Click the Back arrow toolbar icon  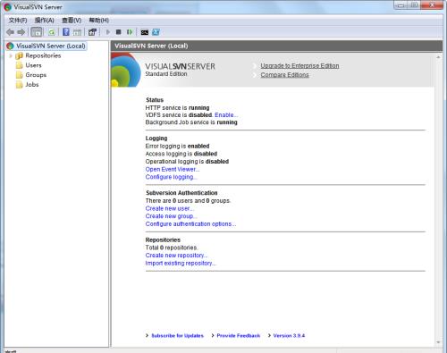10,32
